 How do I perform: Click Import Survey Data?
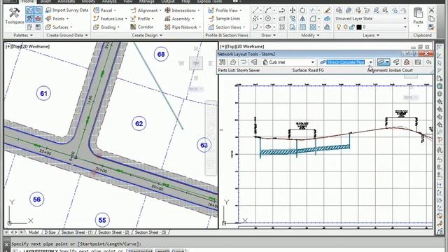67,10
